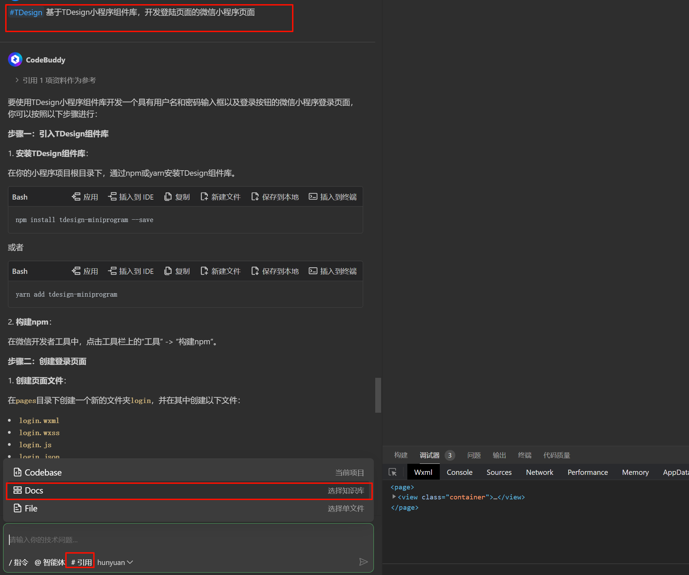Viewport: 689px width, 575px height.
Task: Open the Network tab
Action: pyautogui.click(x=539, y=472)
